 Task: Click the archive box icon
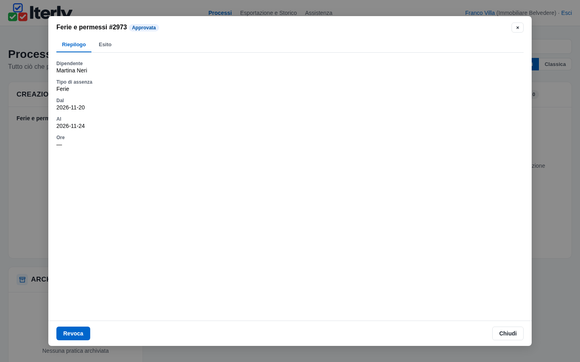tap(22, 279)
